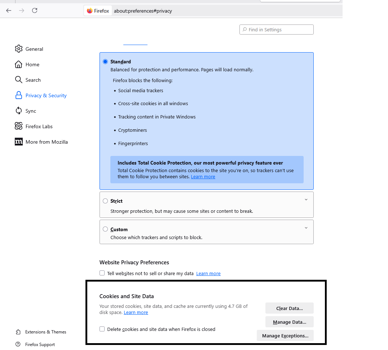The height and width of the screenshot is (350, 388).
Task: Click the Find in Settings search field
Action: coord(277,30)
